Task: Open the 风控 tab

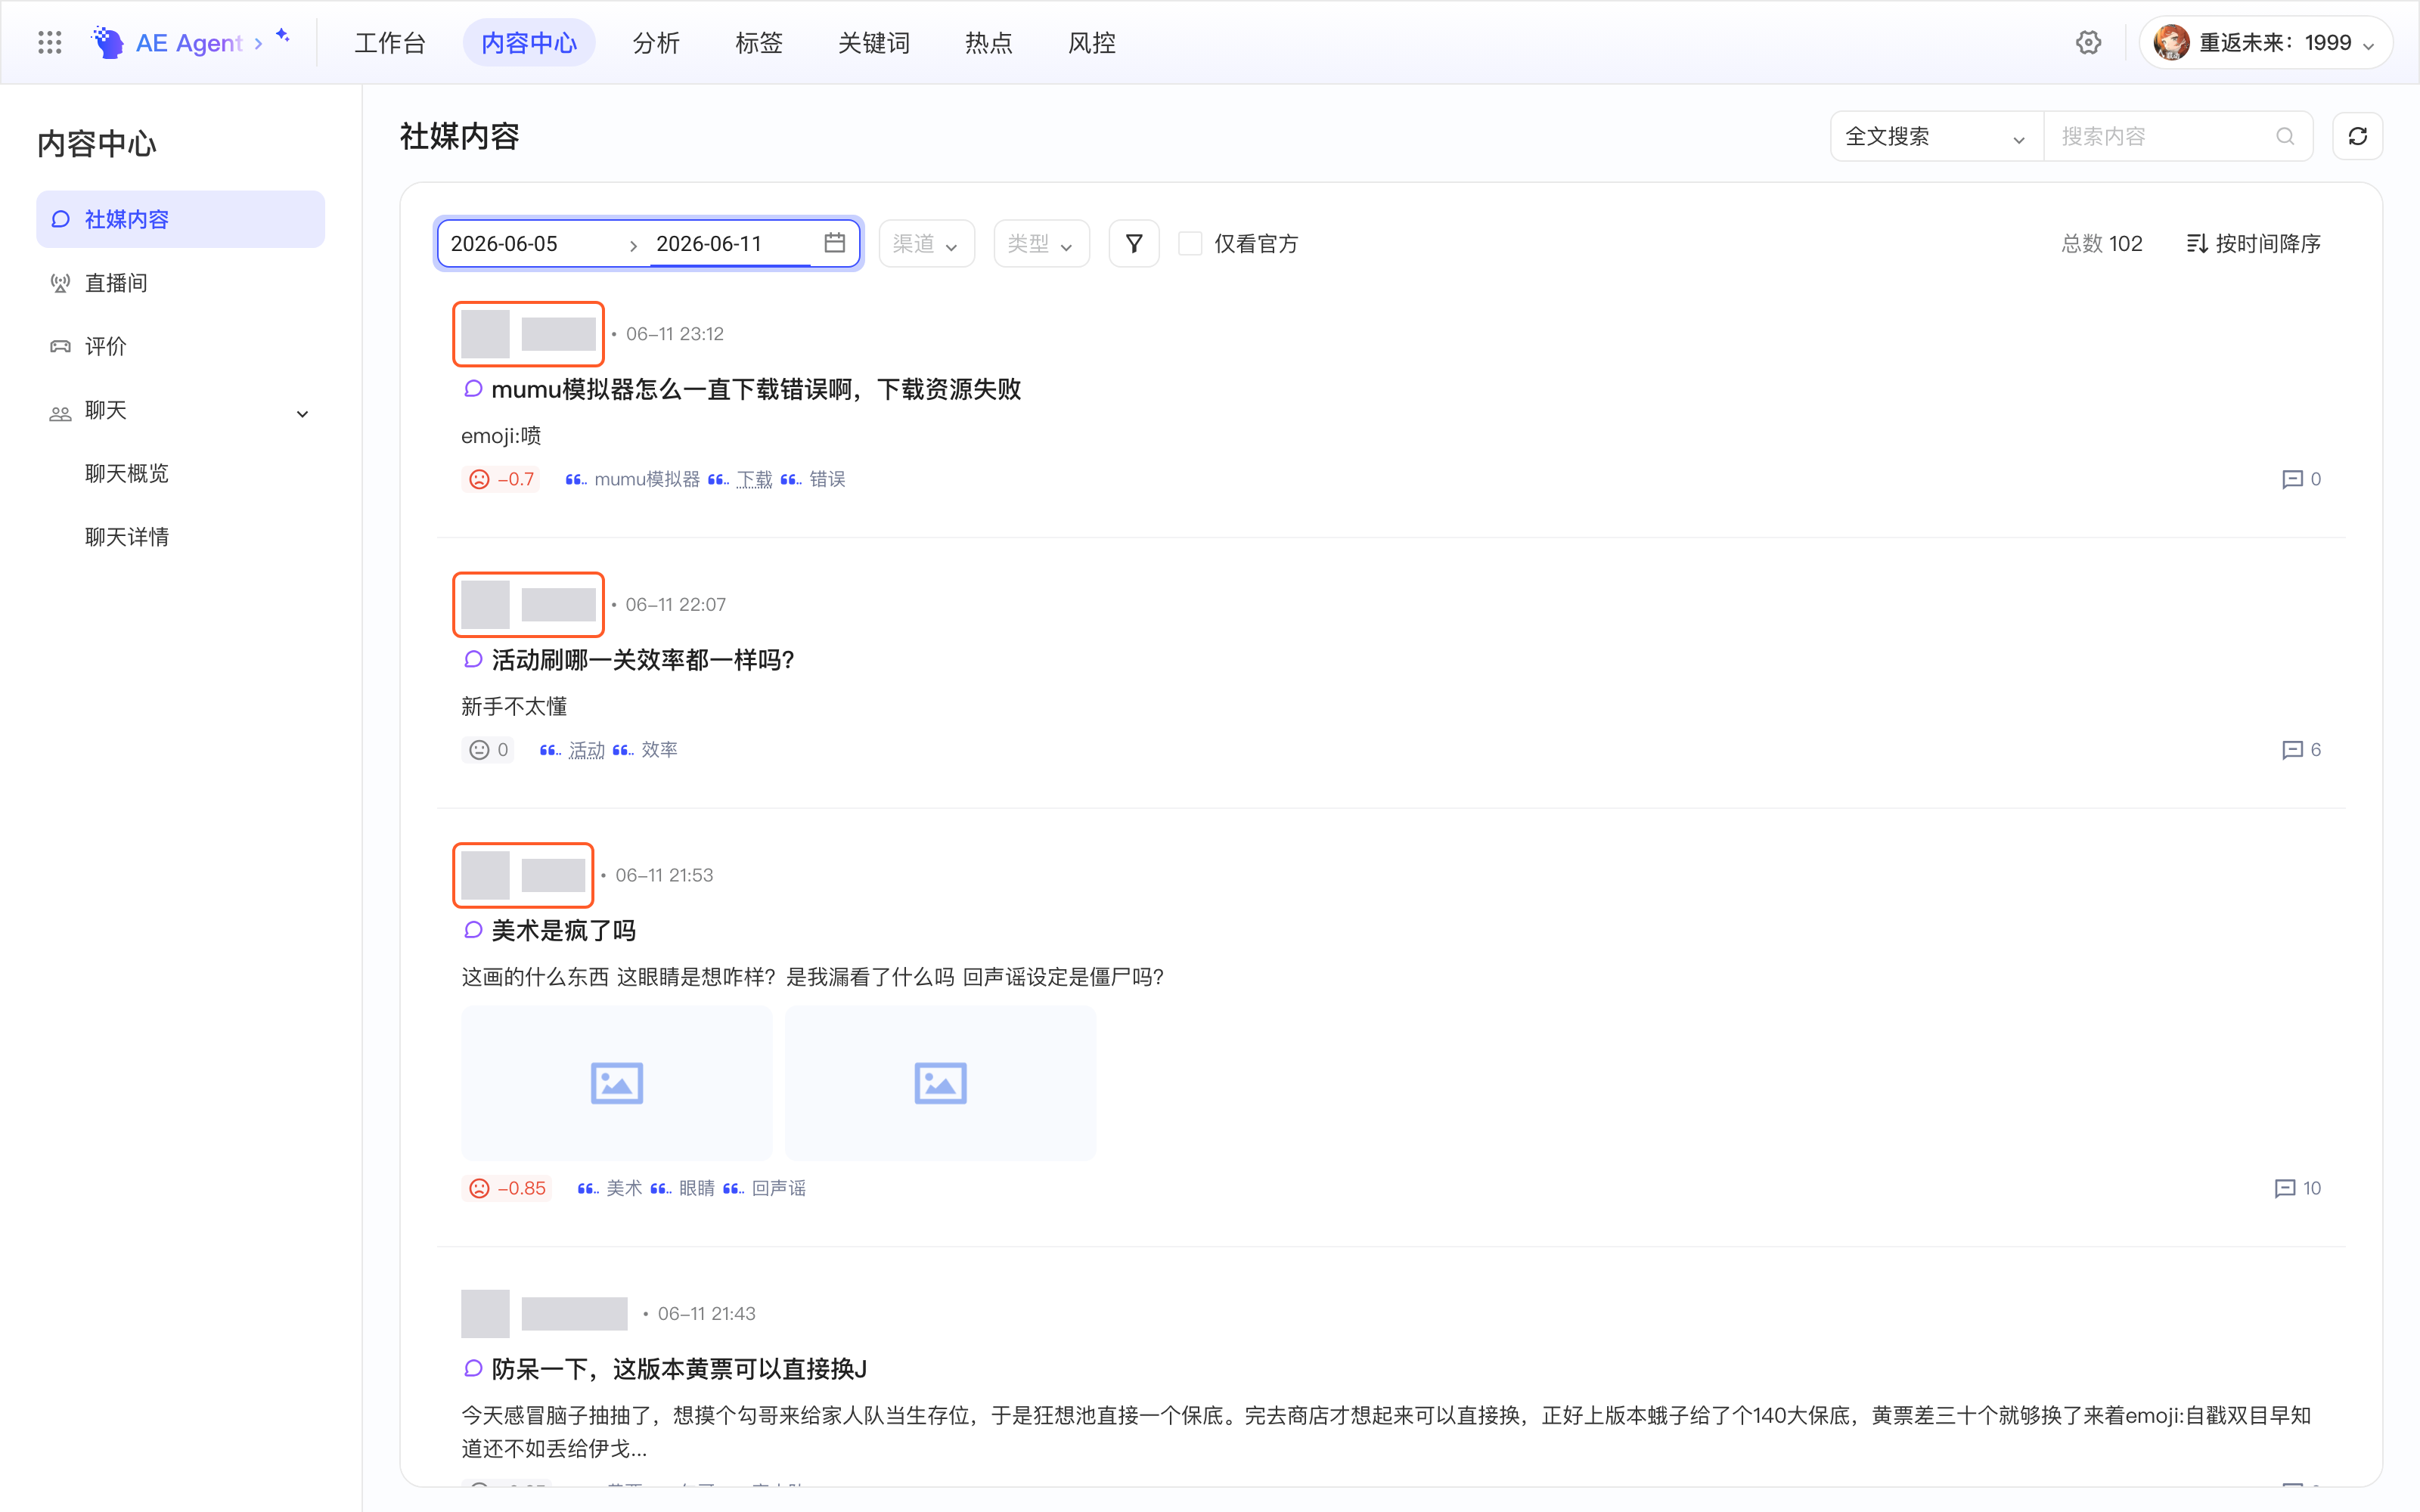Action: click(x=1091, y=42)
